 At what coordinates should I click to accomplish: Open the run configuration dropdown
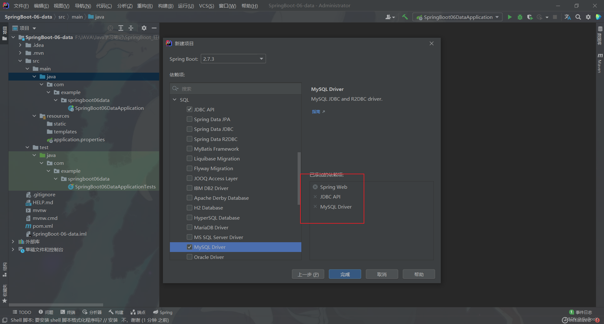click(x=457, y=17)
